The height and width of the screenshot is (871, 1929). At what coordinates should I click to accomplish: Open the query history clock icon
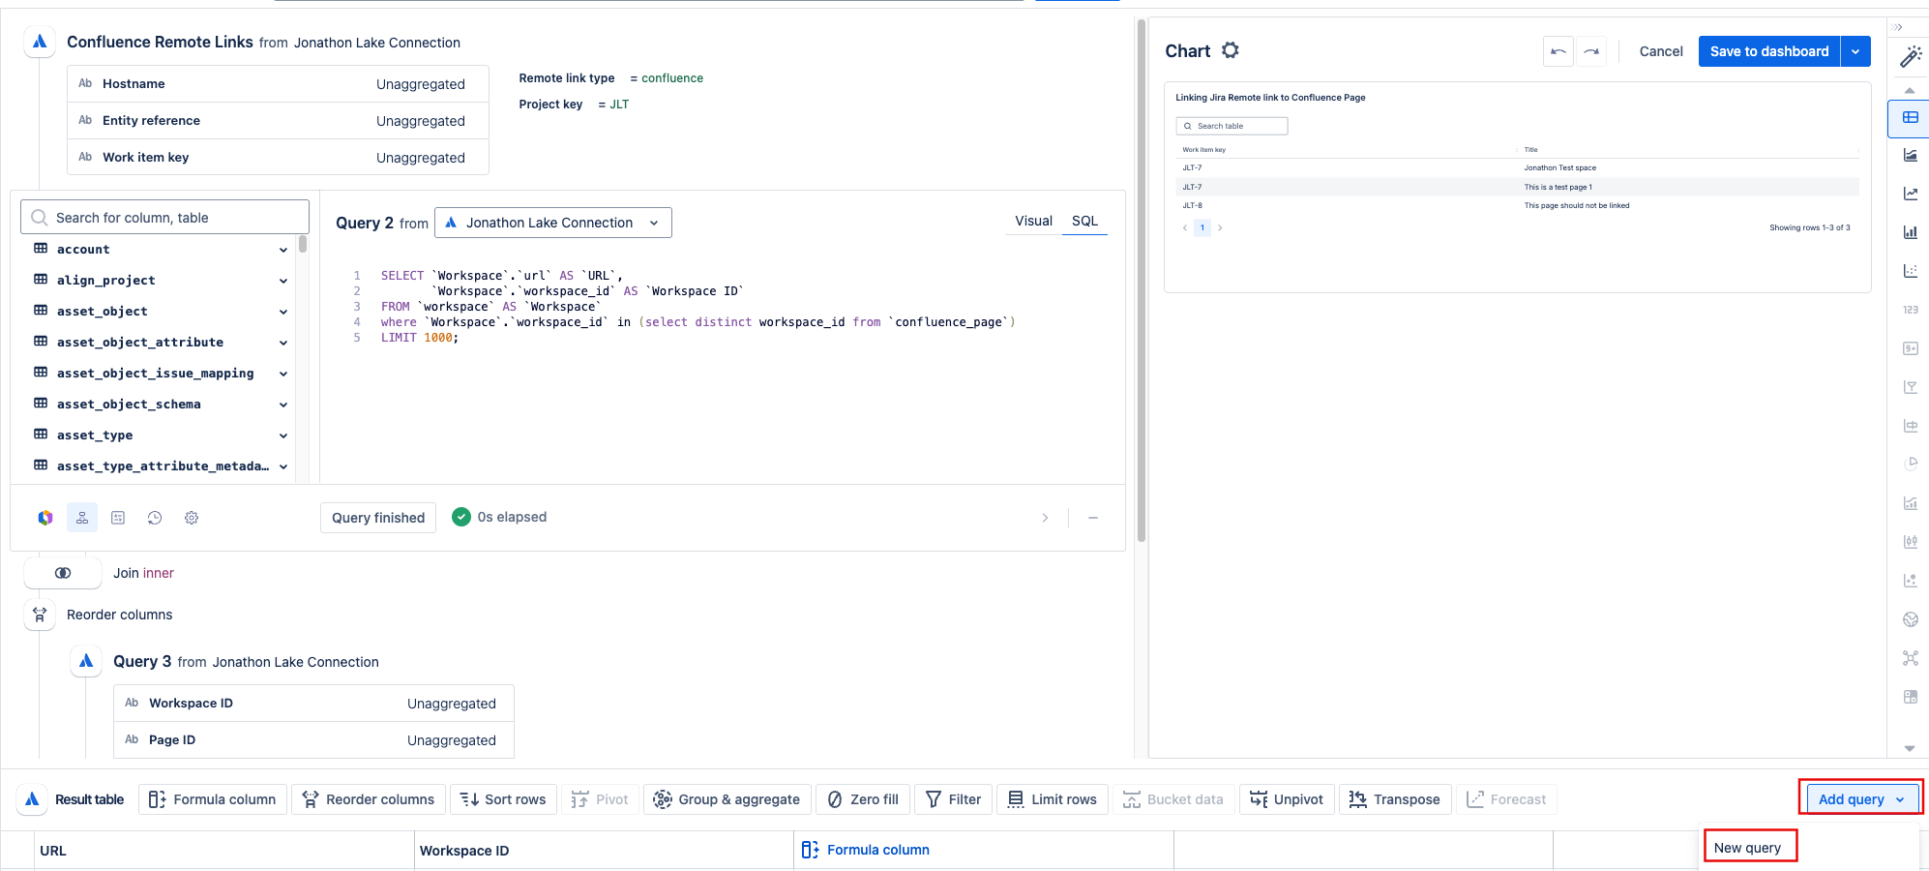point(155,518)
